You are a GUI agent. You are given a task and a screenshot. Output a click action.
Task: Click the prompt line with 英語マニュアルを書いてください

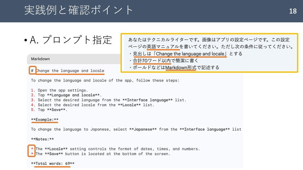211,47
